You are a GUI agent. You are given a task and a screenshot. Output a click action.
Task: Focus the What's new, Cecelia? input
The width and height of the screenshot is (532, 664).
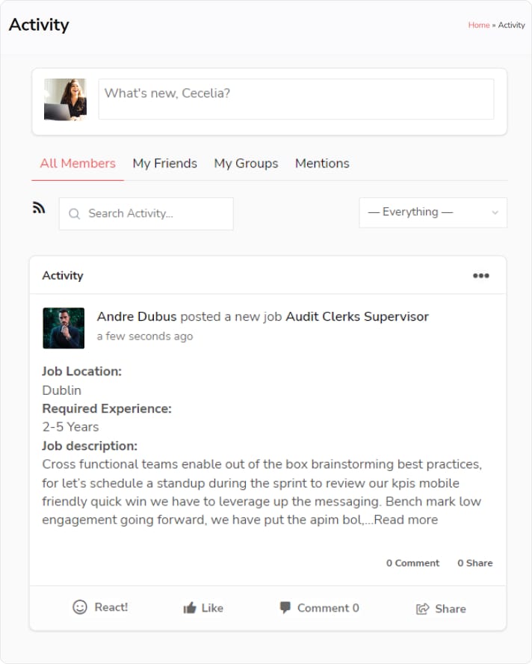click(x=296, y=99)
